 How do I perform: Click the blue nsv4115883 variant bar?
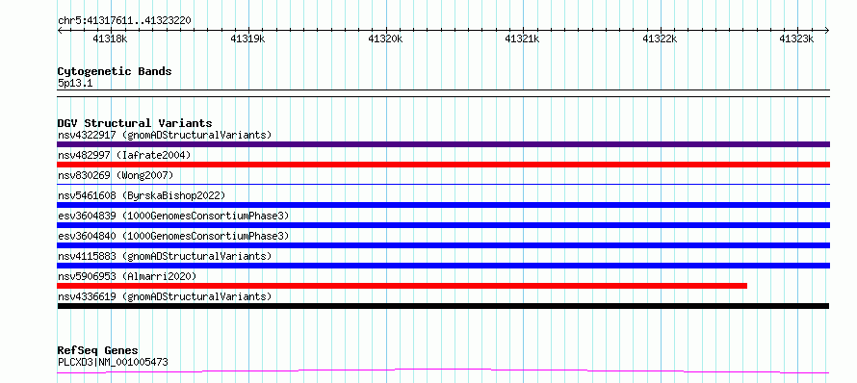[443, 266]
